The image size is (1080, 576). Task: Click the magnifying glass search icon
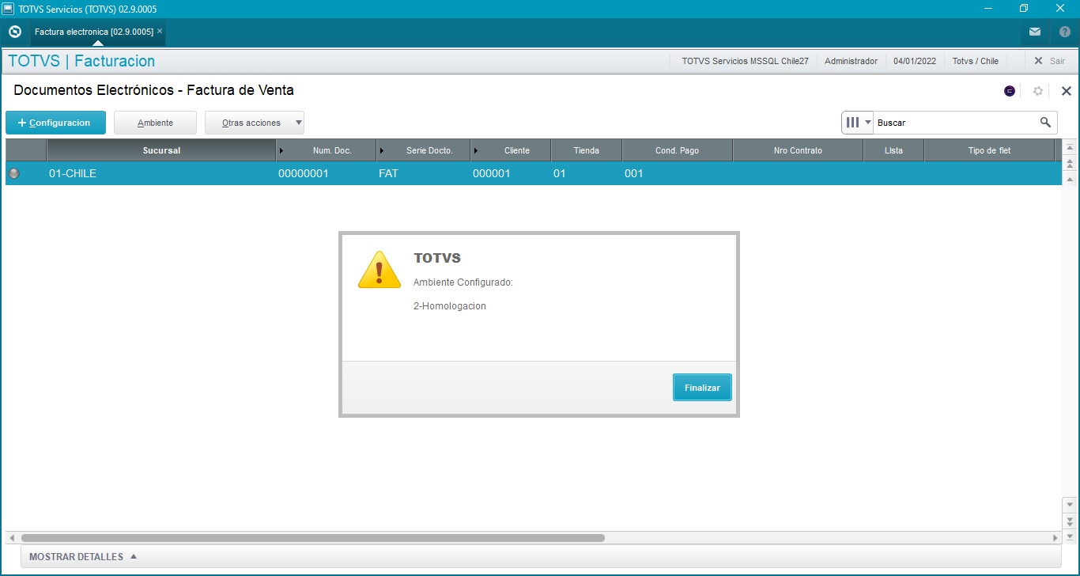(1045, 122)
